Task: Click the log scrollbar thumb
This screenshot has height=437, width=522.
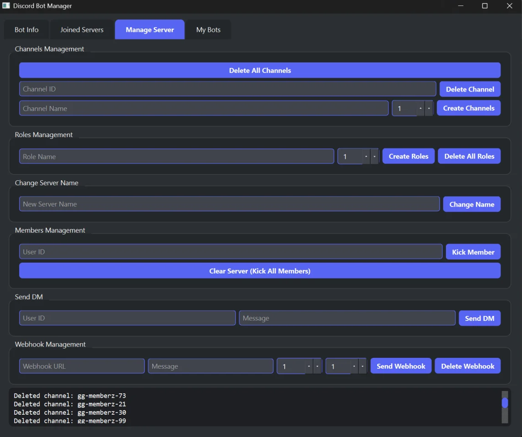Action: [505, 403]
